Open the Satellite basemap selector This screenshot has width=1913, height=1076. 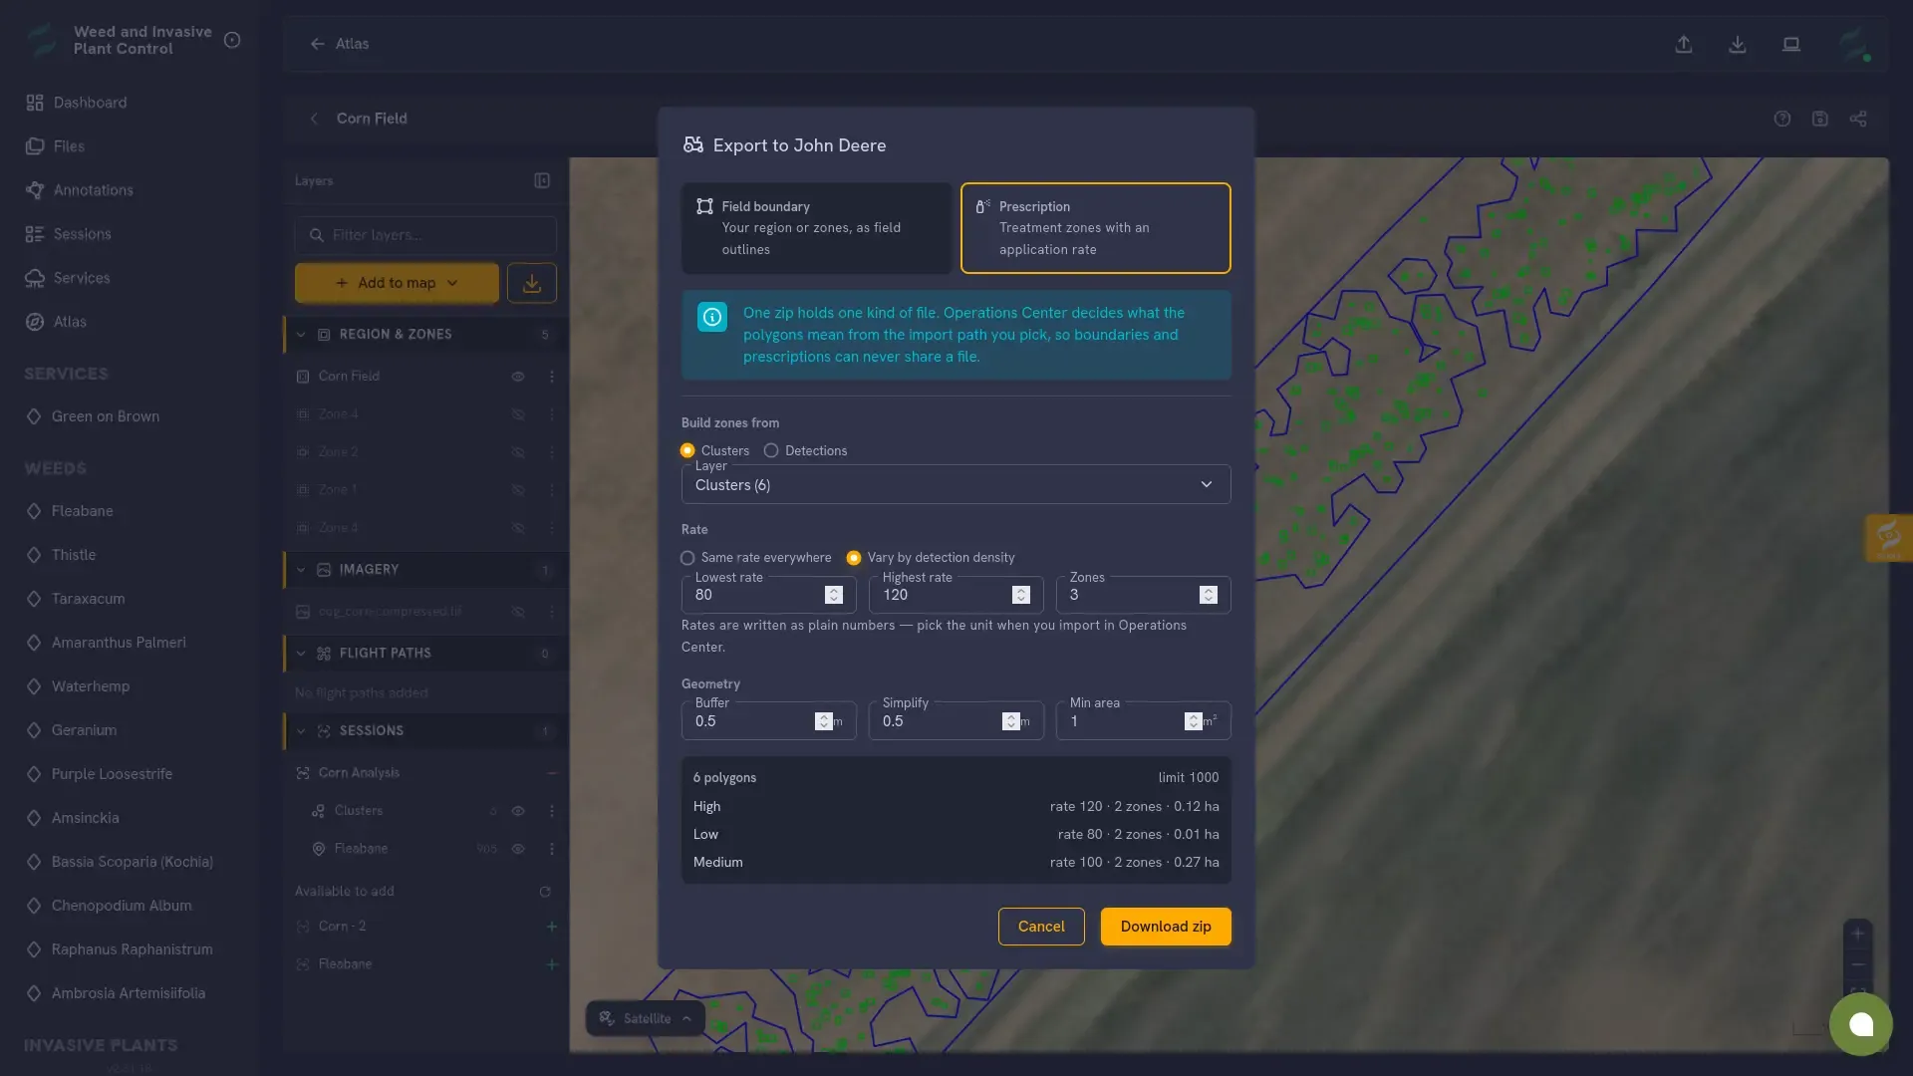point(646,1018)
